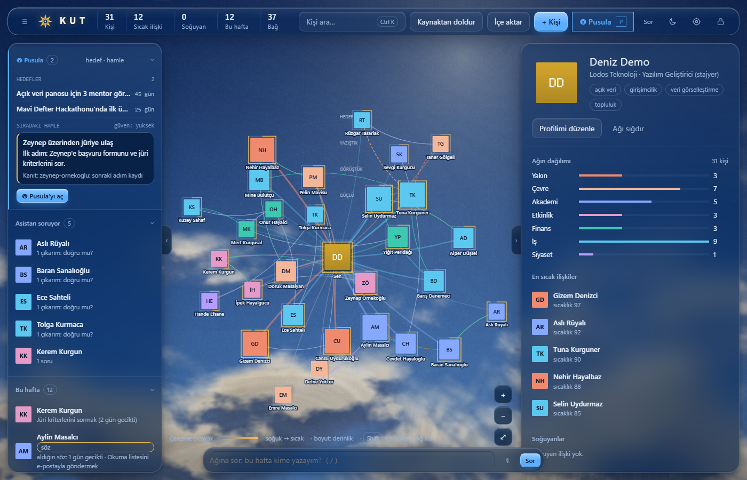Select the central DD 'Sen' node
Image resolution: width=747 pixels, height=480 pixels.
(337, 257)
